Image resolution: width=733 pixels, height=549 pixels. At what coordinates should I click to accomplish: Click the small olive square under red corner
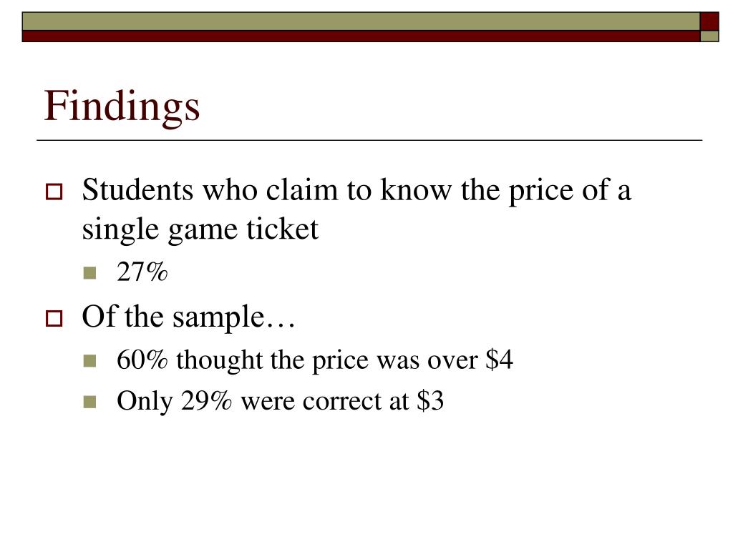click(x=709, y=36)
